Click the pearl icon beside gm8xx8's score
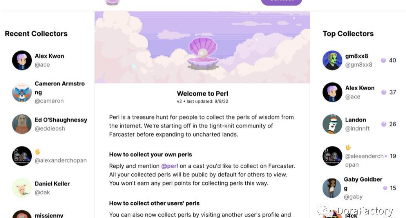Screen dimensions: 406x218 (x=383, y=60)
